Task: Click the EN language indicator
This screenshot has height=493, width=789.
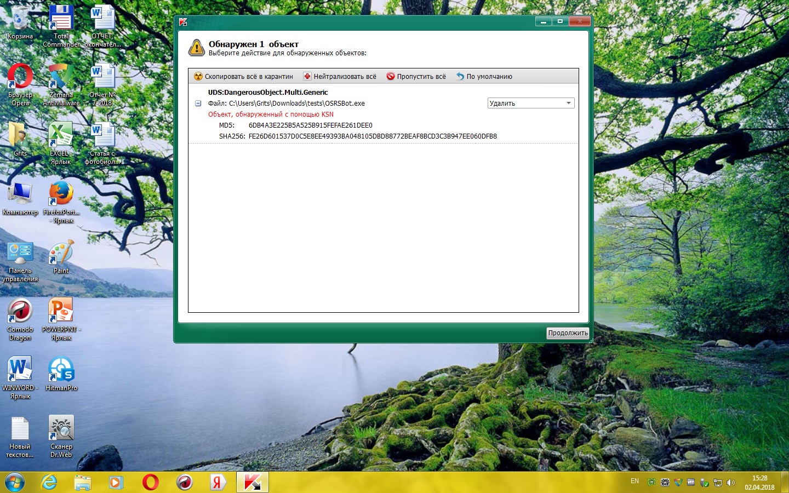Action: click(634, 481)
